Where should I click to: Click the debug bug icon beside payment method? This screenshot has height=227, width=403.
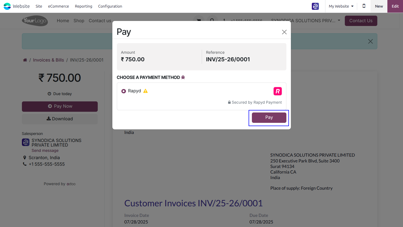point(183,77)
